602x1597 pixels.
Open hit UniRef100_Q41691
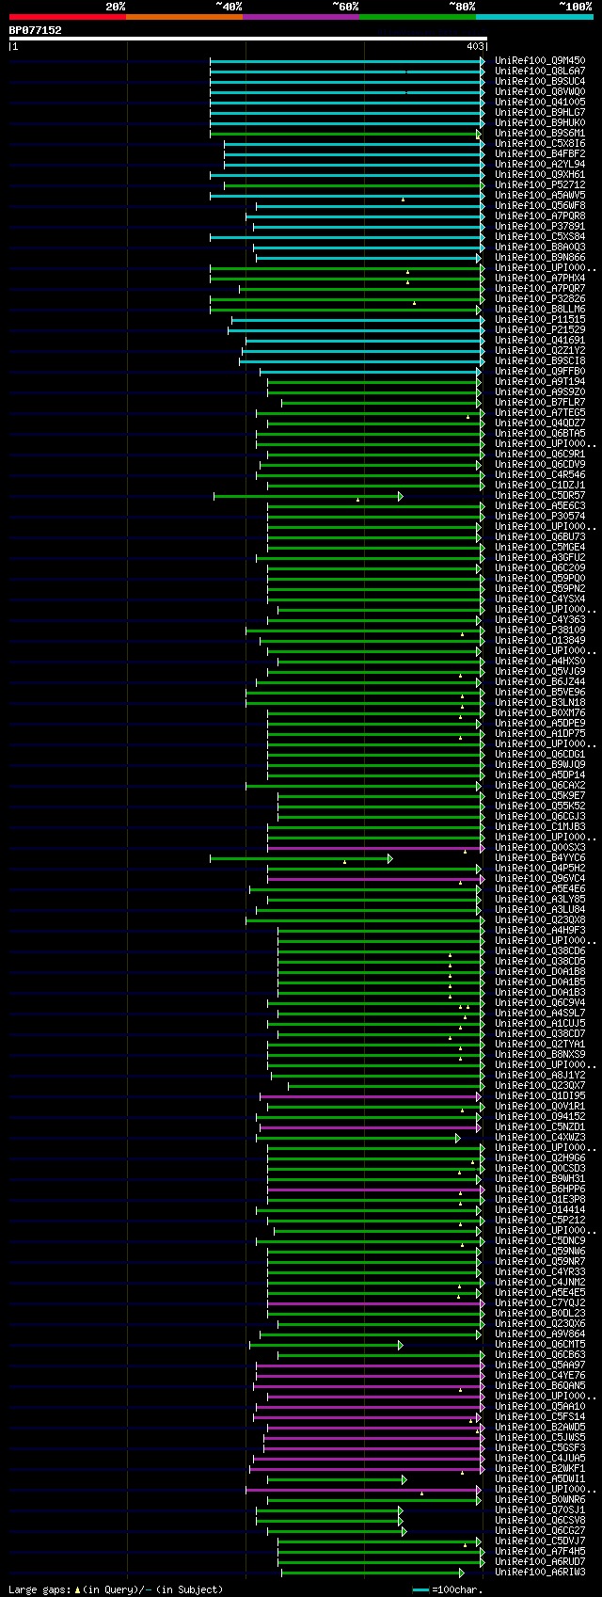pyautogui.click(x=540, y=340)
